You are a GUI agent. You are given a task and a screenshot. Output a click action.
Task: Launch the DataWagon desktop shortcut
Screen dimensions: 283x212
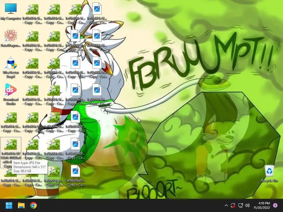tap(11, 38)
